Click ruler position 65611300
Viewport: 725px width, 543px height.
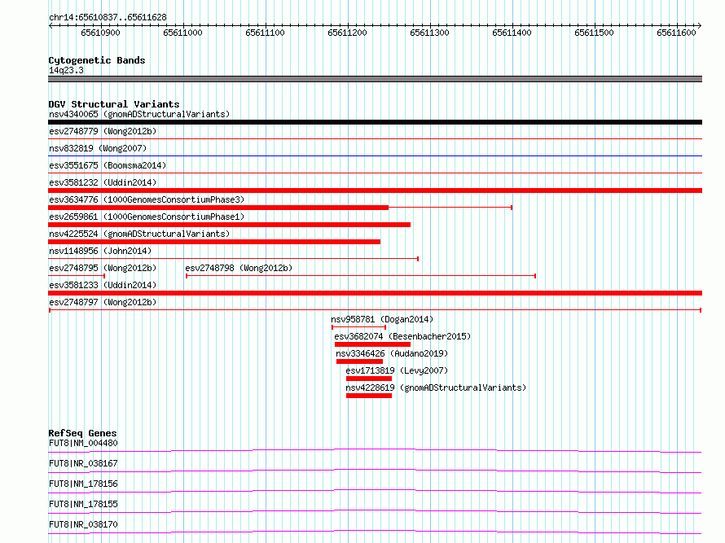[x=429, y=33]
